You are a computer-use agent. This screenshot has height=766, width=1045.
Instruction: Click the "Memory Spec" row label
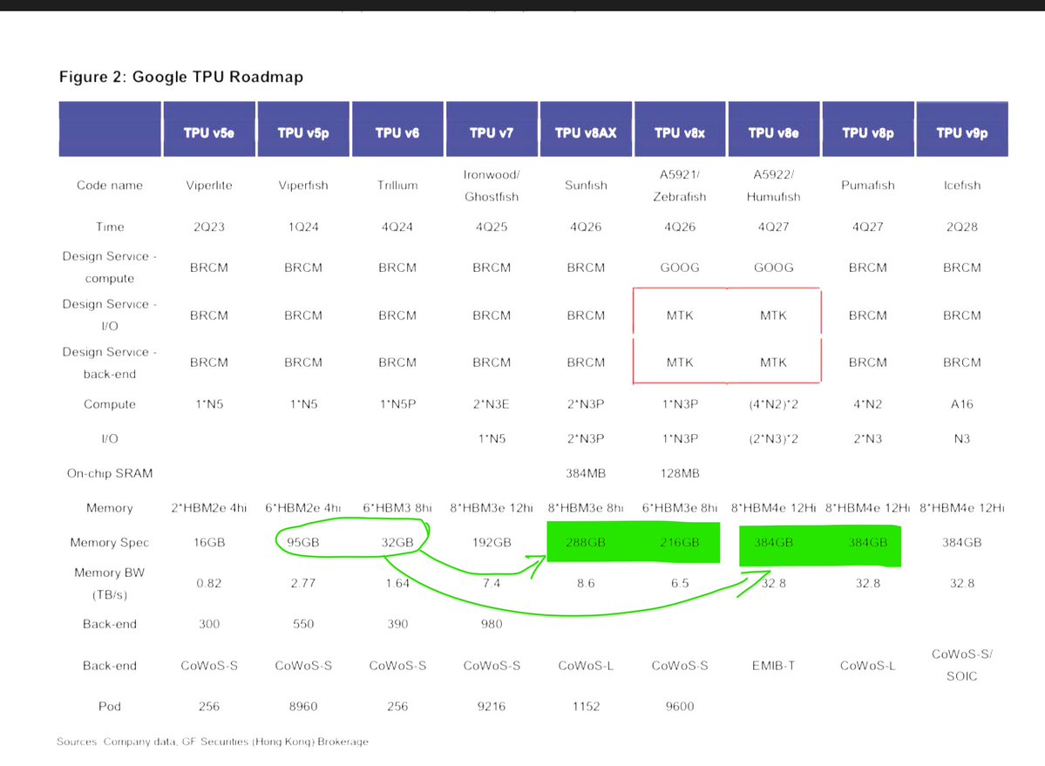click(x=109, y=542)
